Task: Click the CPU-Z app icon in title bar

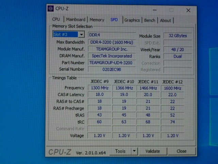Action: [x=51, y=9]
